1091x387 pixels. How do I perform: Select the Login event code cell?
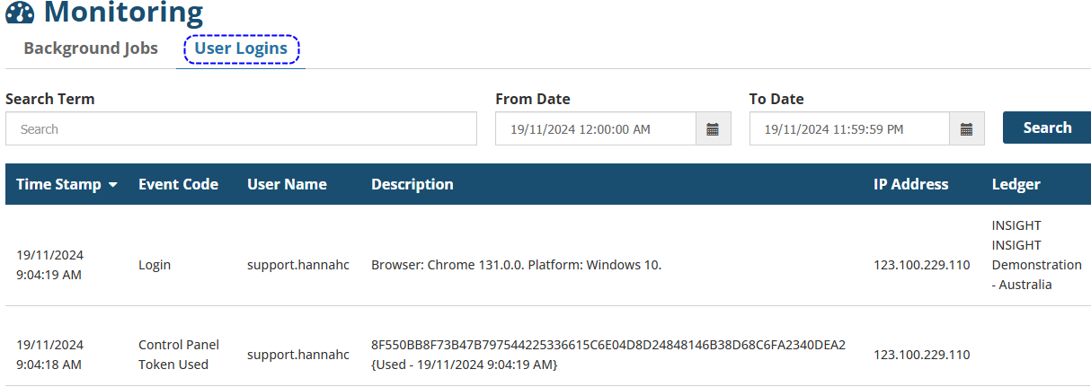155,265
